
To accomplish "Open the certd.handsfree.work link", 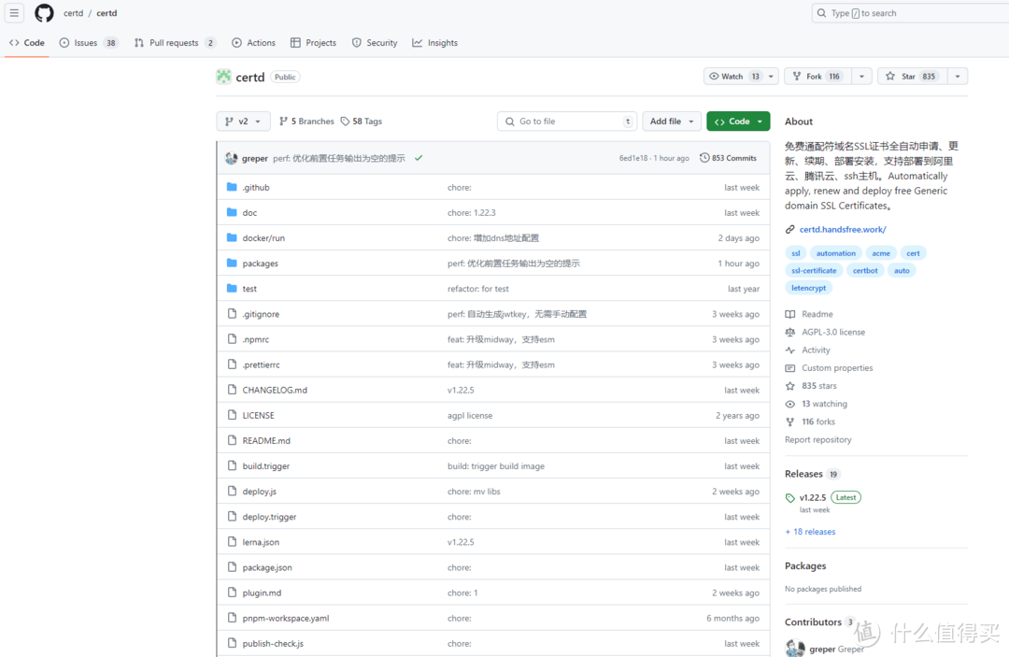I will [x=842, y=229].
